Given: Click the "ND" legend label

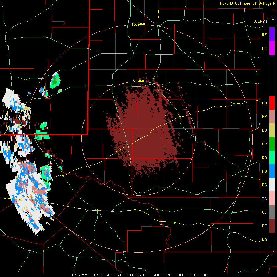Looking at the screenshot, I should [264, 240].
